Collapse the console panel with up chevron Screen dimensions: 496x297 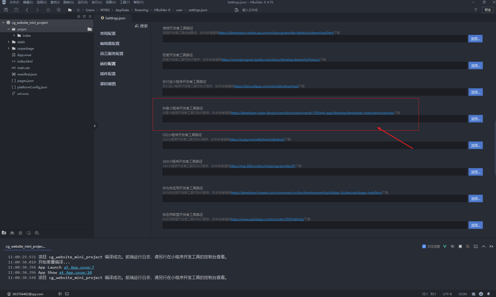pos(483,246)
